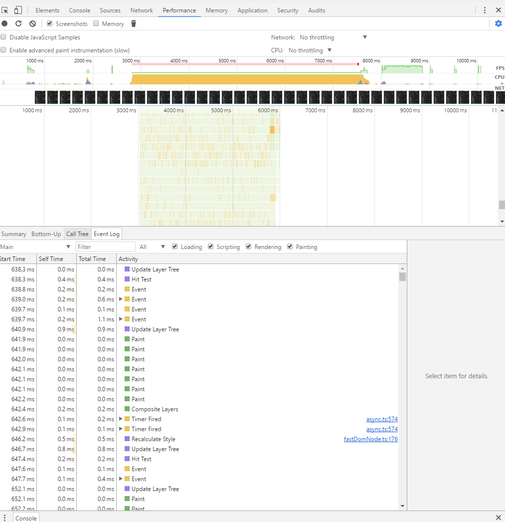505x522 pixels.
Task: Open the Memory panel tab
Action: [x=217, y=10]
